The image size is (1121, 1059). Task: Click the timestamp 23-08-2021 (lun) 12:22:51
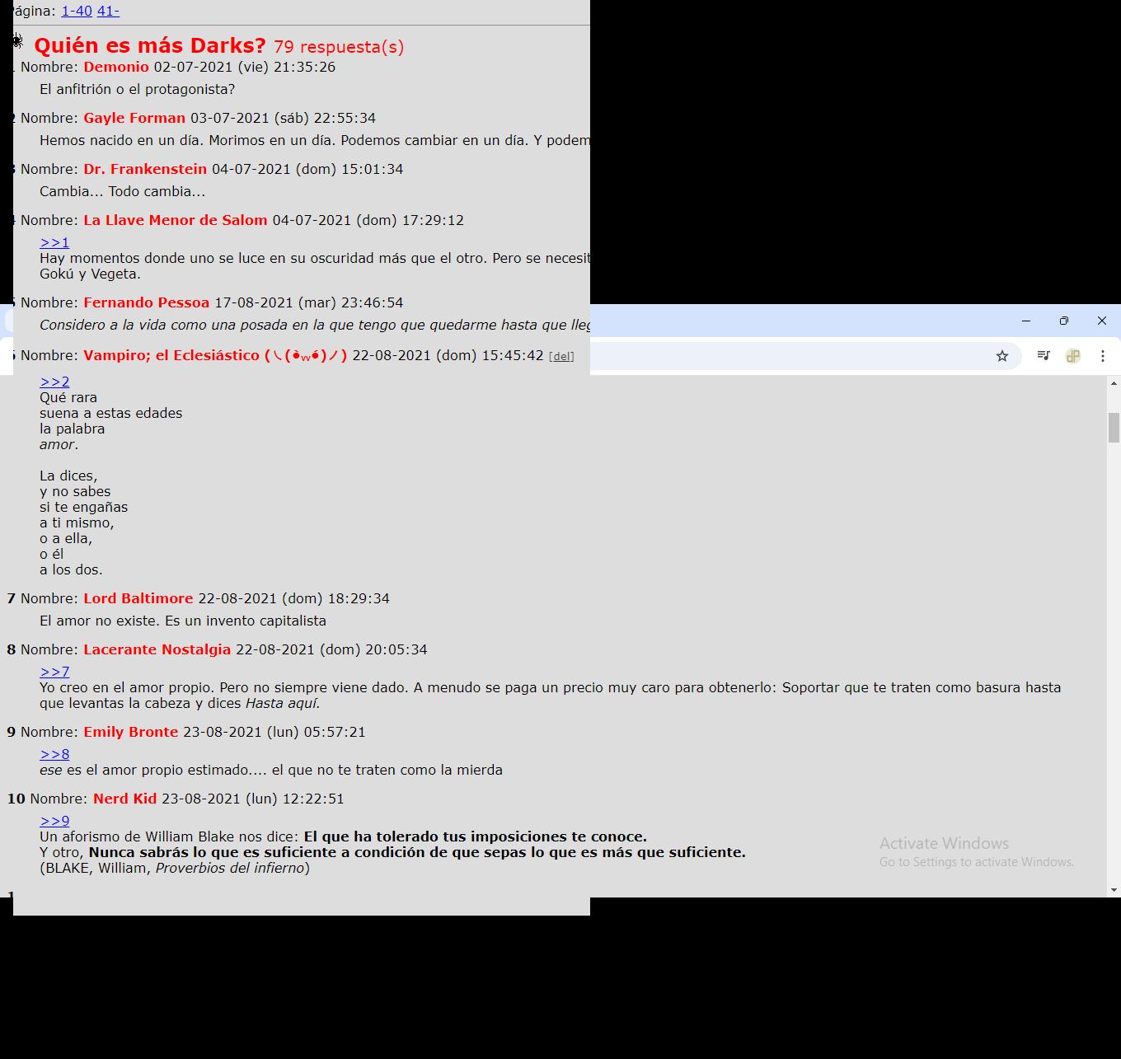tap(253, 799)
